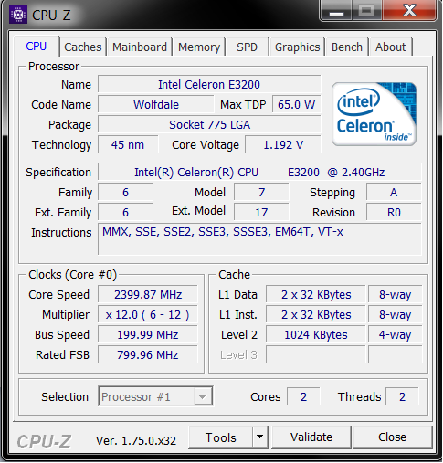Click the Close button at the bottom
The height and width of the screenshot is (463, 443).
pos(392,437)
